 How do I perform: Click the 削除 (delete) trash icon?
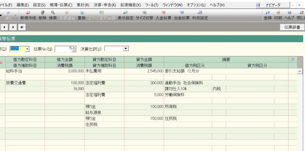point(43,15)
